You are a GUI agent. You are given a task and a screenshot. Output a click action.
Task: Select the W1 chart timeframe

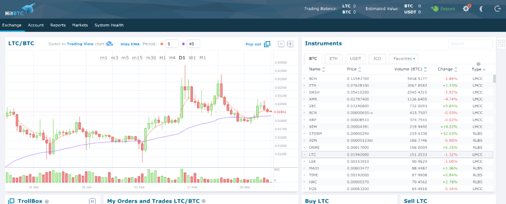coord(192,58)
